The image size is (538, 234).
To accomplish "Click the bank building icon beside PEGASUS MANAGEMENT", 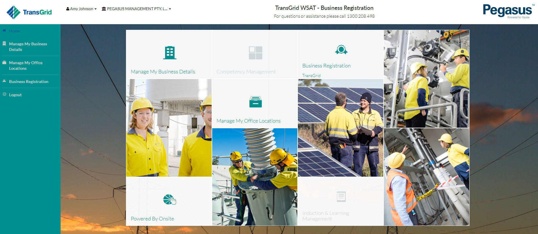I will point(104,9).
